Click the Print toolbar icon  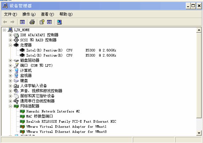click(x=32, y=22)
